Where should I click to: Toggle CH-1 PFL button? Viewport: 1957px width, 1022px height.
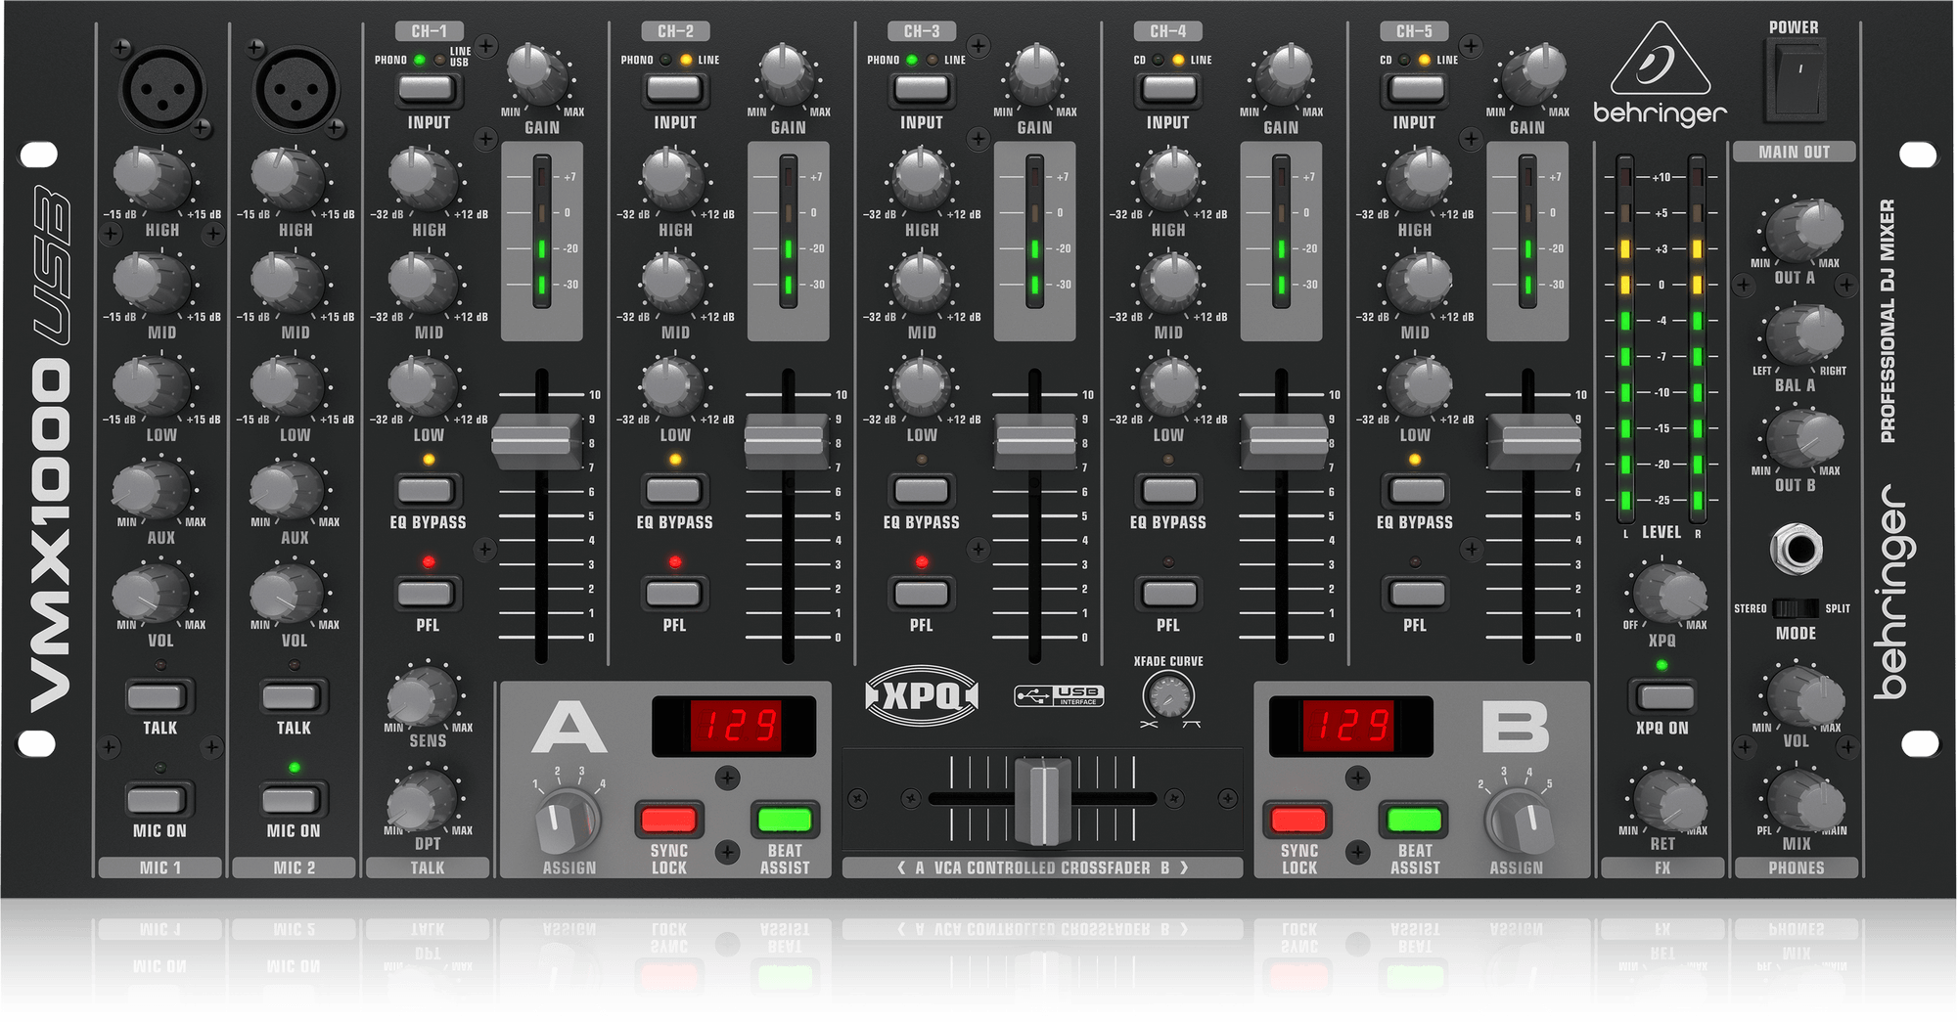click(428, 593)
